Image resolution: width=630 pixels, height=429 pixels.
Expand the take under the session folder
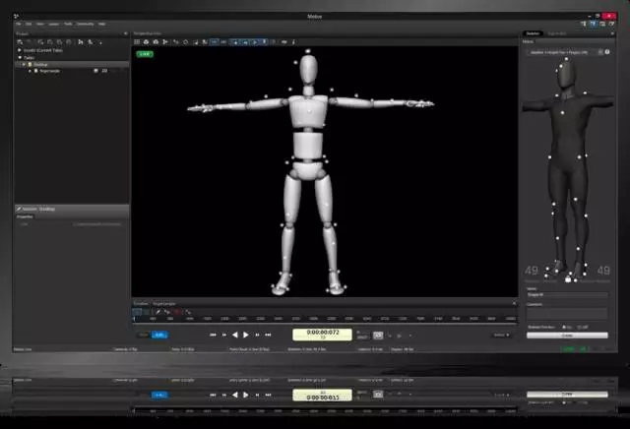30,71
